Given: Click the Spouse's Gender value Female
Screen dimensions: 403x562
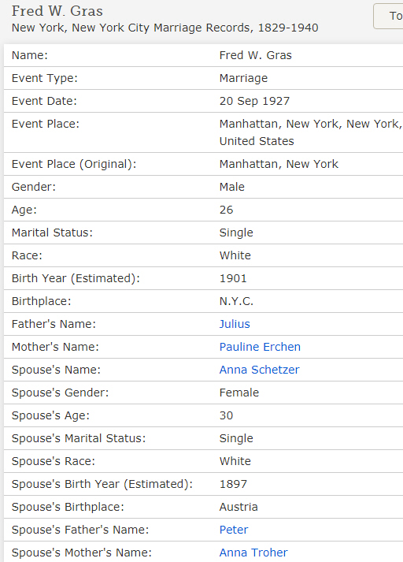Looking at the screenshot, I should 239,393.
